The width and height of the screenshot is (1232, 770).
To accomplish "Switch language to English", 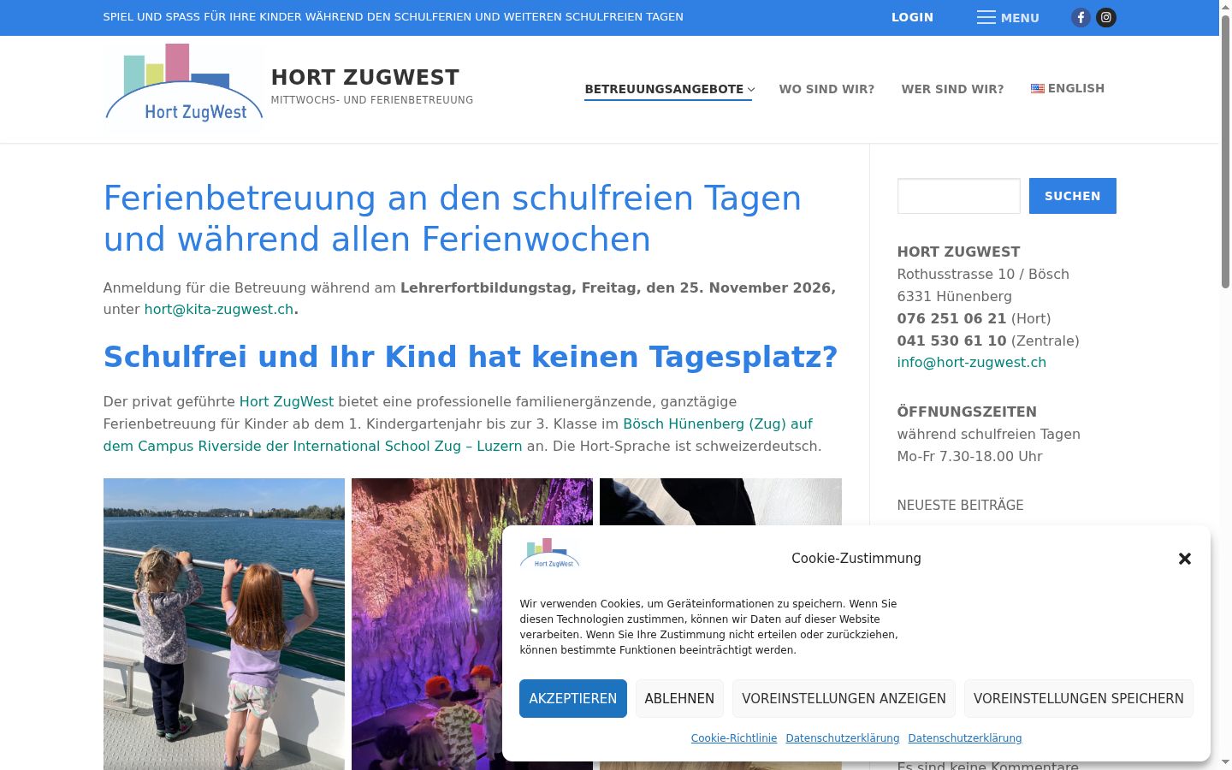I will pos(1068,88).
